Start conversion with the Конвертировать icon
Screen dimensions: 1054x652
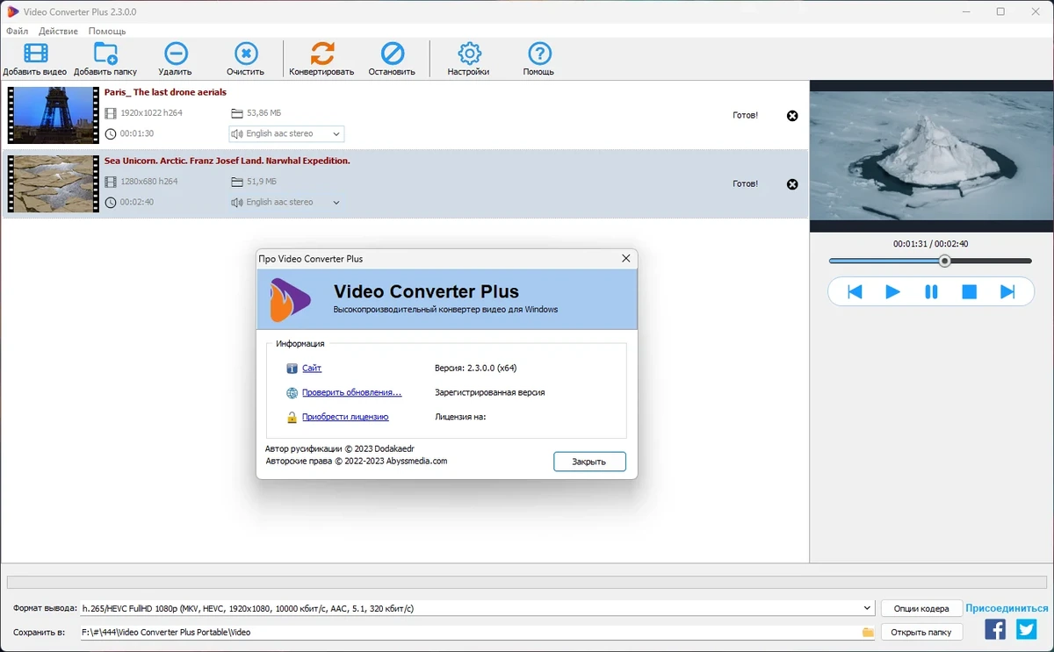[x=322, y=54]
